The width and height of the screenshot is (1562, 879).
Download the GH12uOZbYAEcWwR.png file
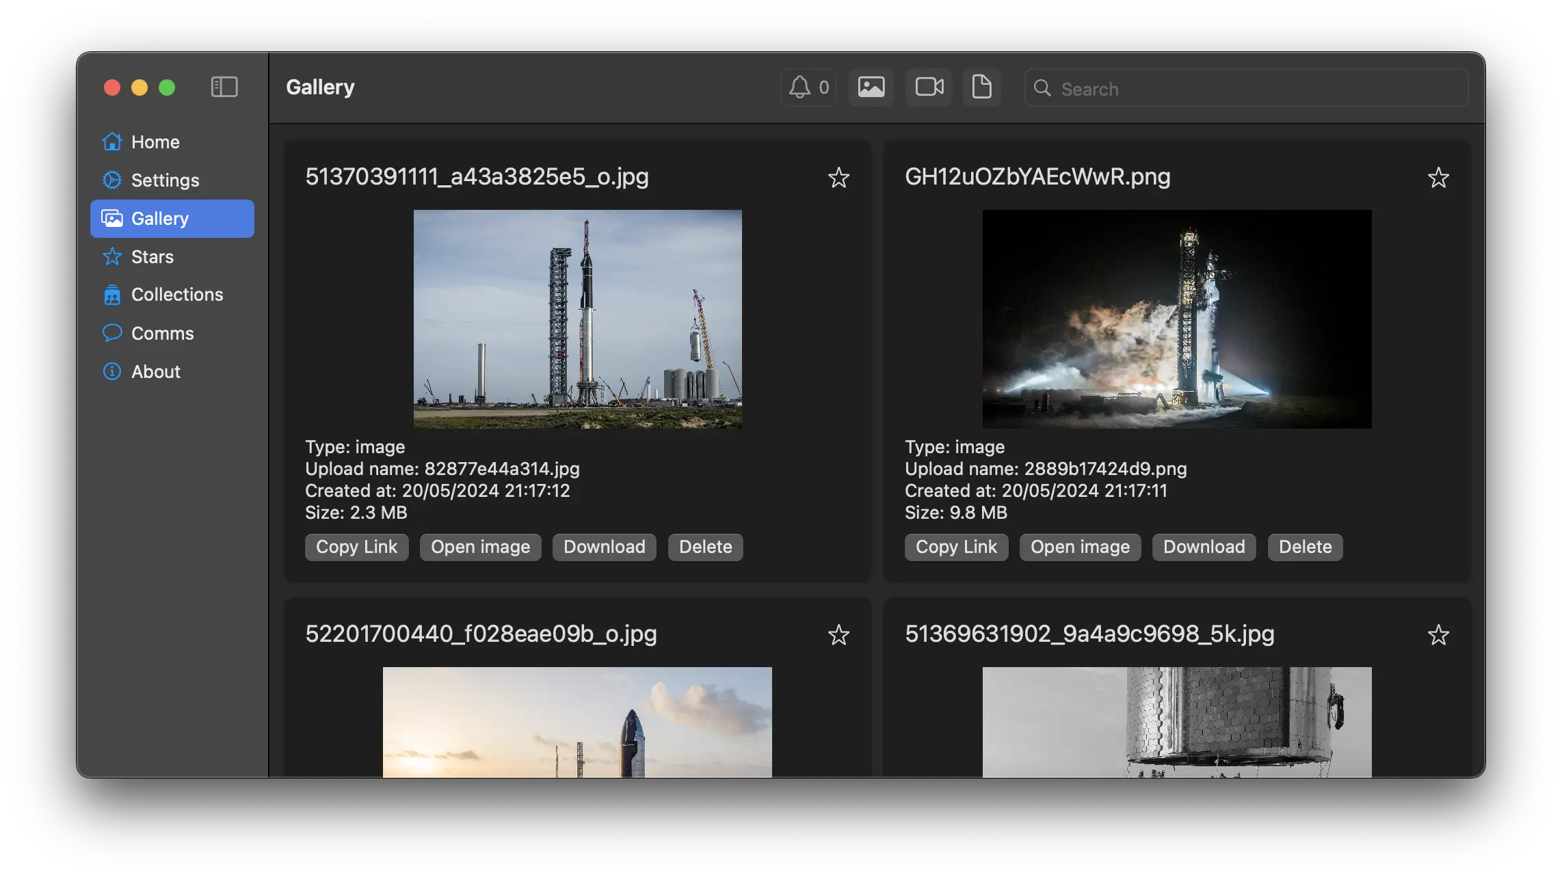coord(1204,547)
